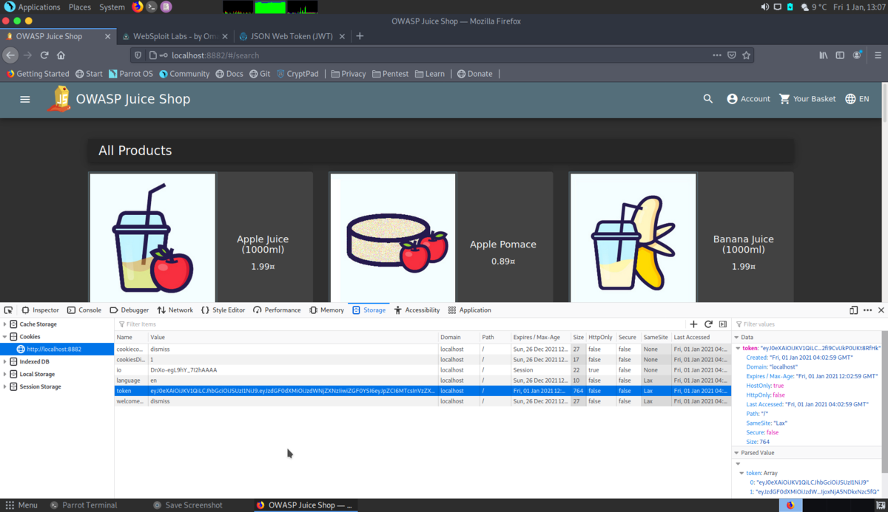This screenshot has height=512, width=888.
Task: Switch to the JSON Web Token (JWT) tab
Action: click(292, 36)
